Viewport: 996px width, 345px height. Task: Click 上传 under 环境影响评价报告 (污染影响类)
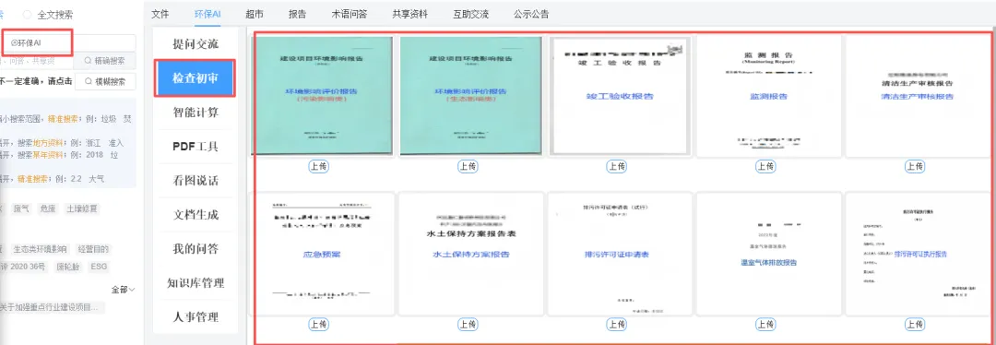click(319, 166)
